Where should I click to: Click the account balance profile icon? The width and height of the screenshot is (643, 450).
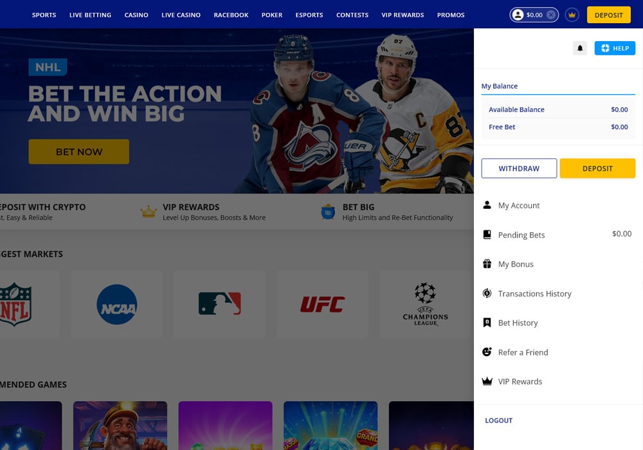pyautogui.click(x=518, y=15)
